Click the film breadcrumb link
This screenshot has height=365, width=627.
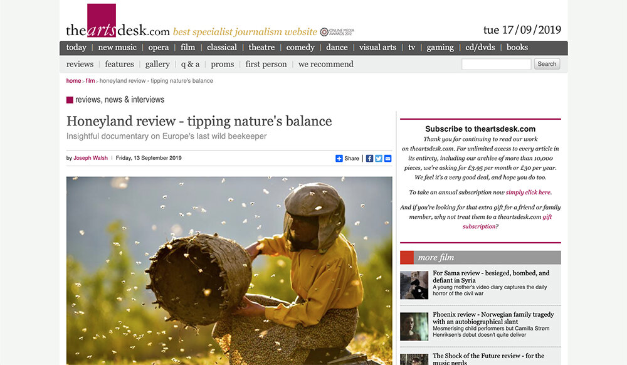point(90,81)
